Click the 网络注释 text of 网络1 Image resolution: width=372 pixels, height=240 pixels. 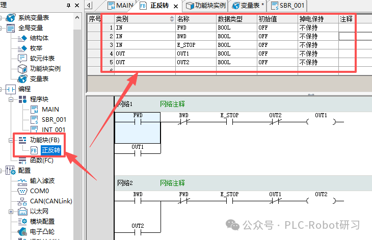click(x=172, y=104)
